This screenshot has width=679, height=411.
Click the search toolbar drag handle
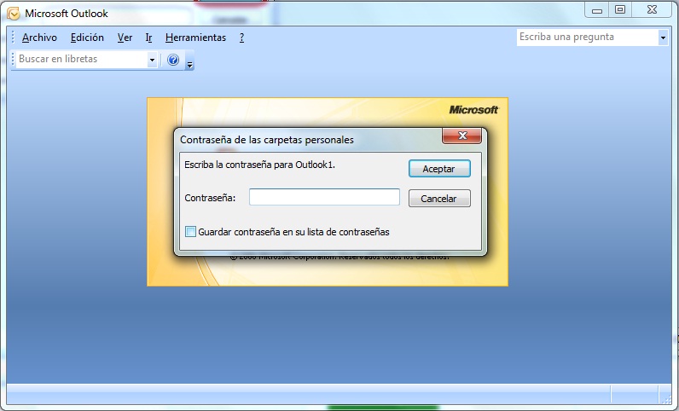[13, 60]
